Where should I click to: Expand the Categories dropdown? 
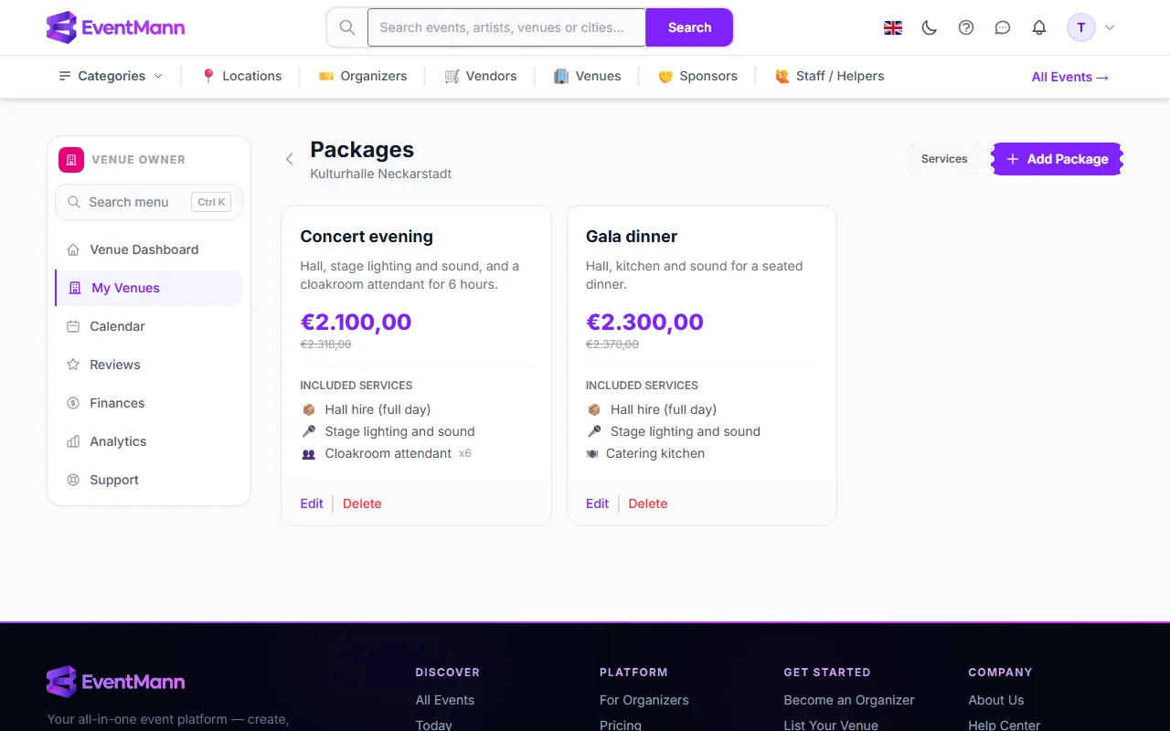point(111,76)
